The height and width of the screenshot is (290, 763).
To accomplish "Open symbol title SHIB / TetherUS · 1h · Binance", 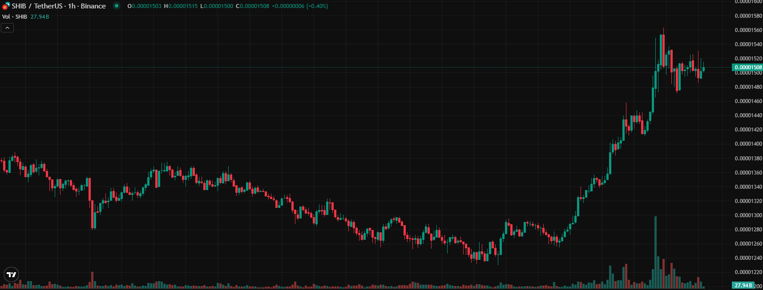I will pyautogui.click(x=59, y=6).
